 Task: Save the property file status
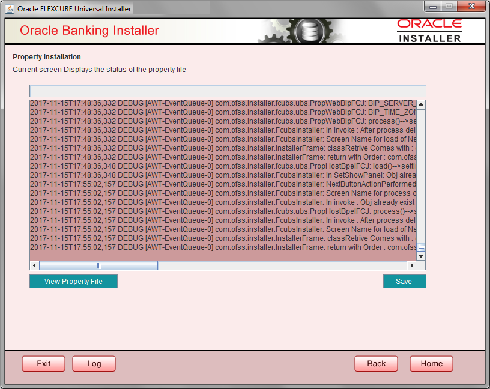[404, 281]
